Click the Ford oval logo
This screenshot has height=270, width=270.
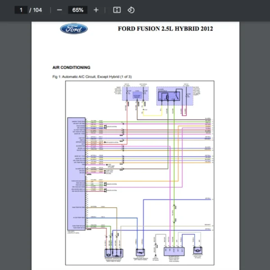click(74, 29)
